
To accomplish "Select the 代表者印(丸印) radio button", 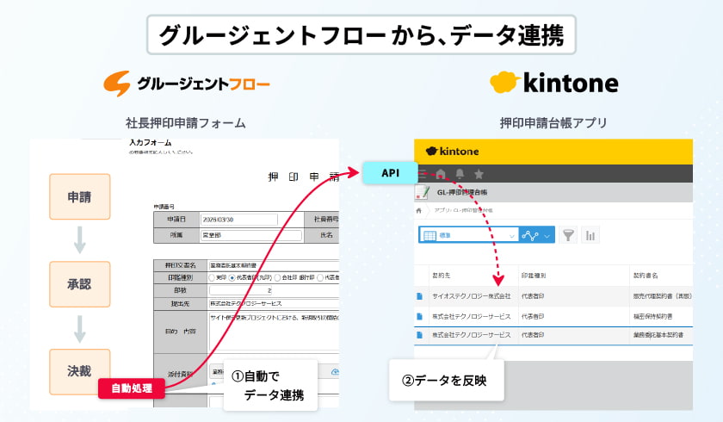I will click(232, 277).
